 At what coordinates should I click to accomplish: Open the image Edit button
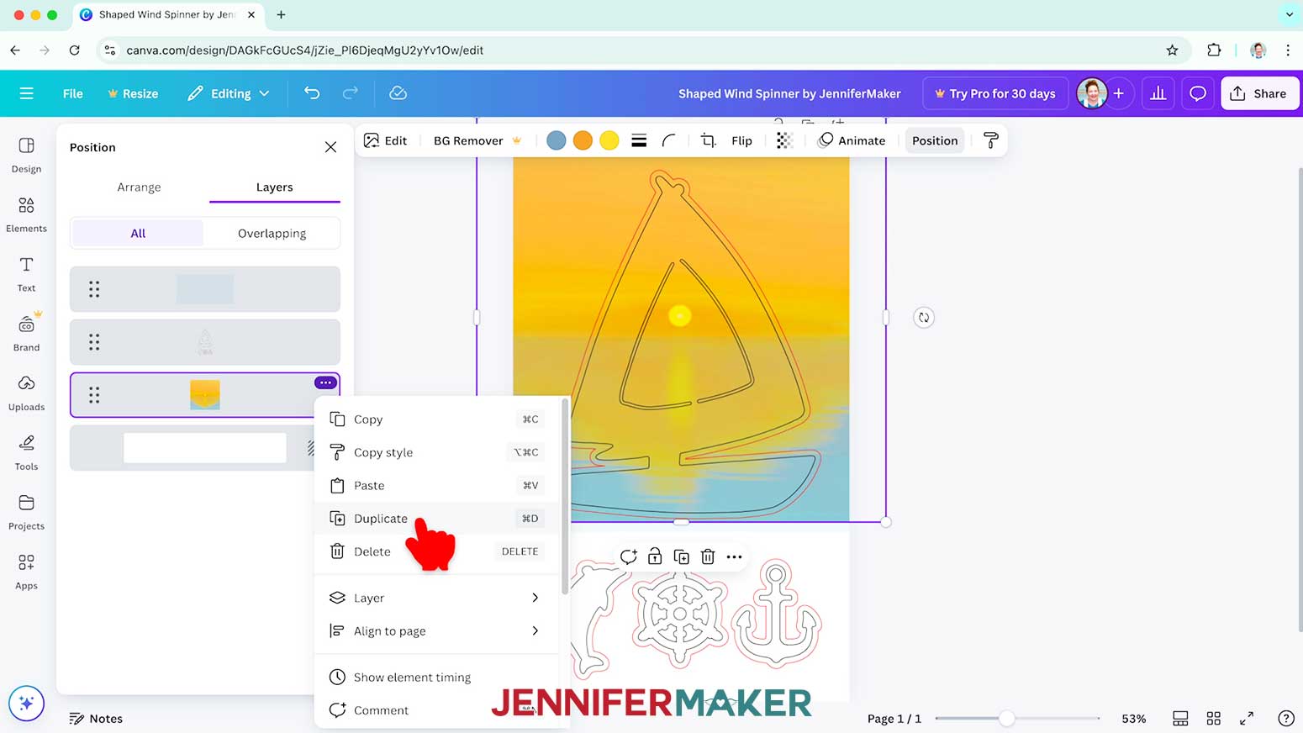386,140
